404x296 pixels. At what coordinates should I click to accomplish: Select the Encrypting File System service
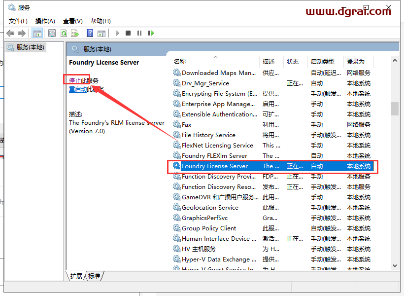pyautogui.click(x=273, y=93)
